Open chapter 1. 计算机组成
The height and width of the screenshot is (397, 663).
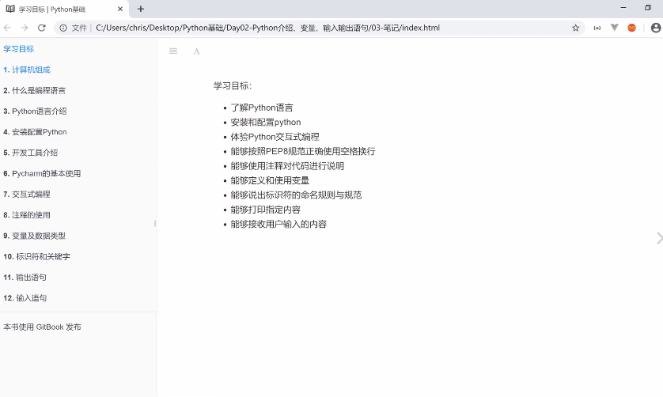coord(27,70)
